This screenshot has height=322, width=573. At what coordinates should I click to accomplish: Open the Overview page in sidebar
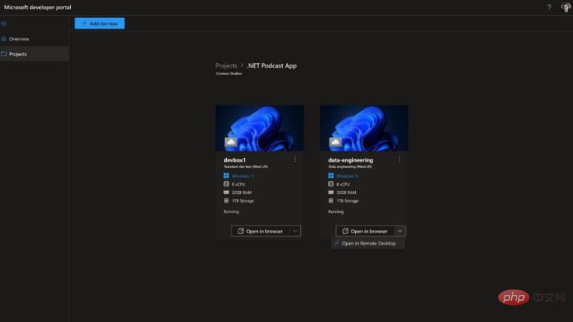pos(19,38)
